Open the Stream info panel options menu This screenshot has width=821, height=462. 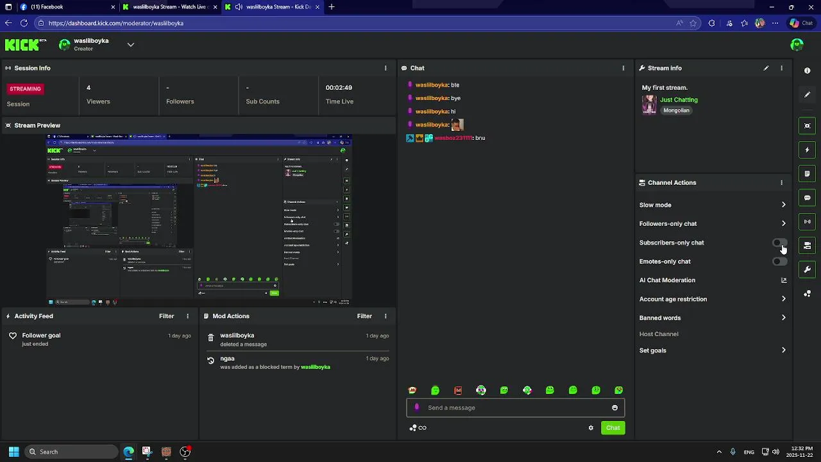(781, 68)
